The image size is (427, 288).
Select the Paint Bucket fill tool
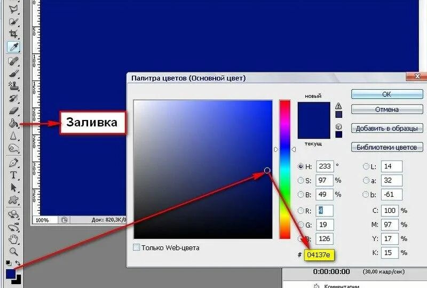[13, 123]
